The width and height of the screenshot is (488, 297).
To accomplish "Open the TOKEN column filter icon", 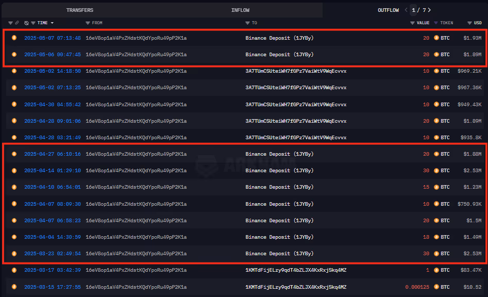I will pos(435,23).
